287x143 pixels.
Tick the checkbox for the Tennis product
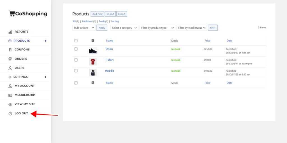(x=76, y=49)
